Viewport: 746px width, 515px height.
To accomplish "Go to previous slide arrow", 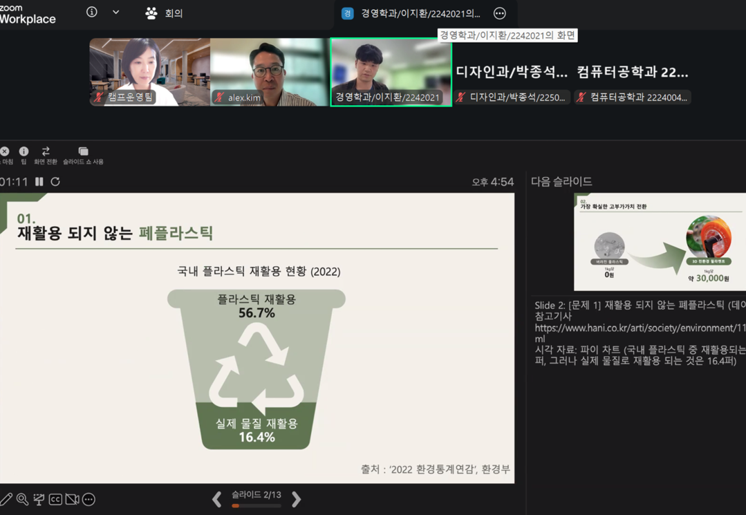I will click(217, 499).
